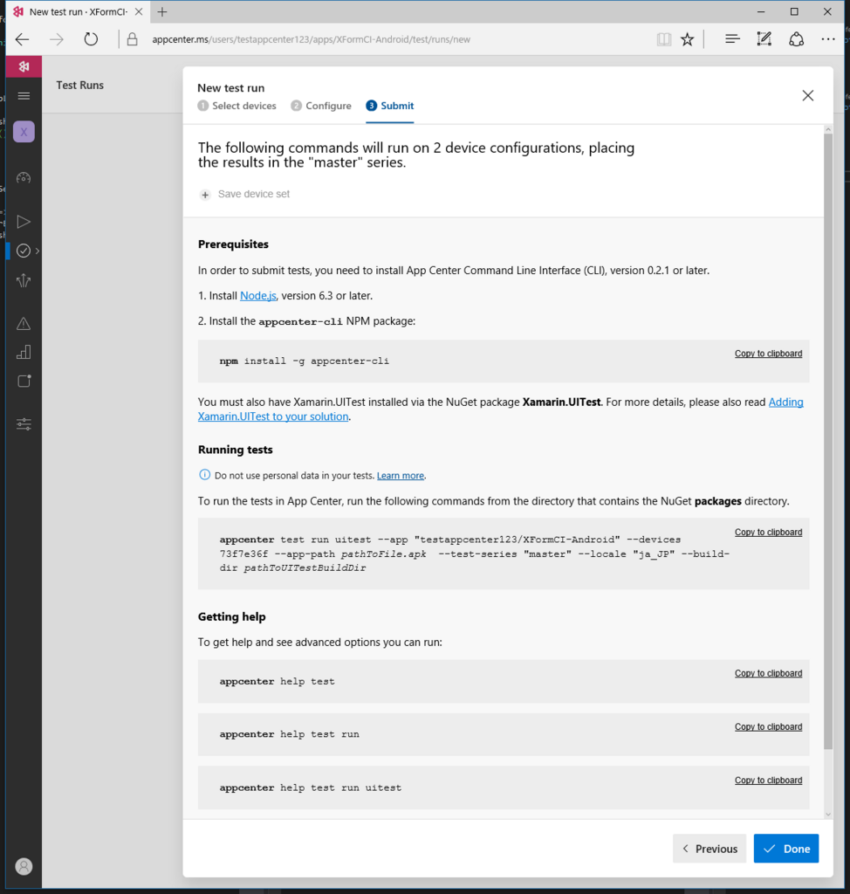
Task: Open Adding Xamarin.UITest to your solution link
Action: click(501, 409)
